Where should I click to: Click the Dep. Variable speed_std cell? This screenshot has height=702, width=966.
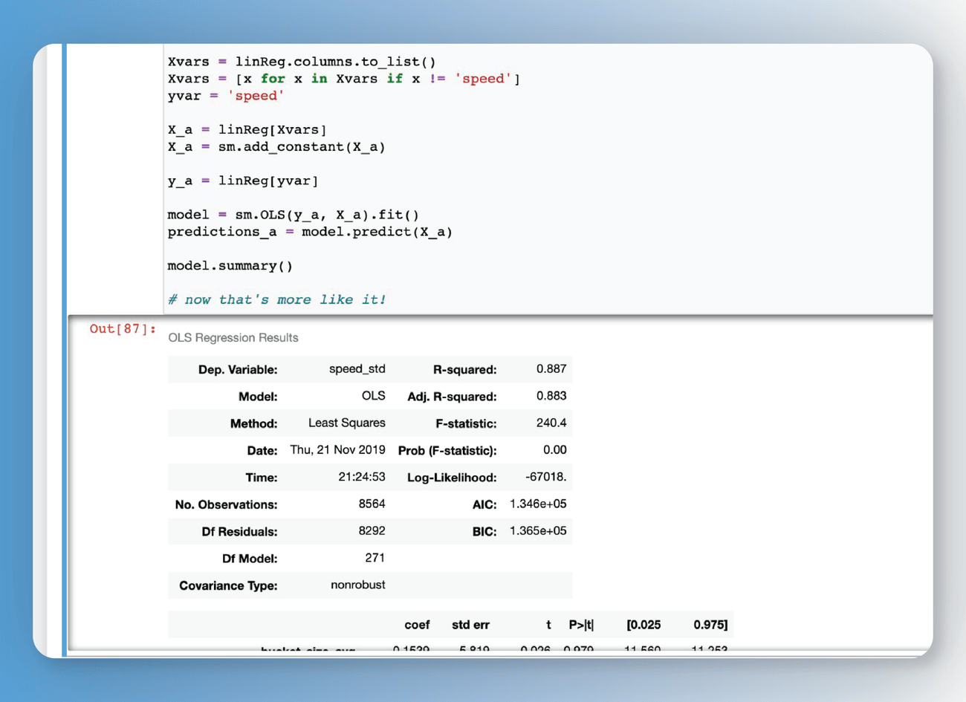(357, 368)
